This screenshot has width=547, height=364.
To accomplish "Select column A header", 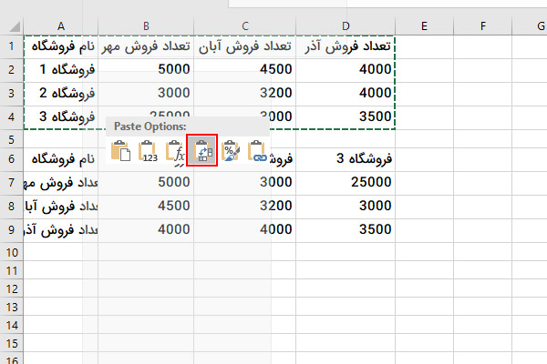I will (x=61, y=26).
